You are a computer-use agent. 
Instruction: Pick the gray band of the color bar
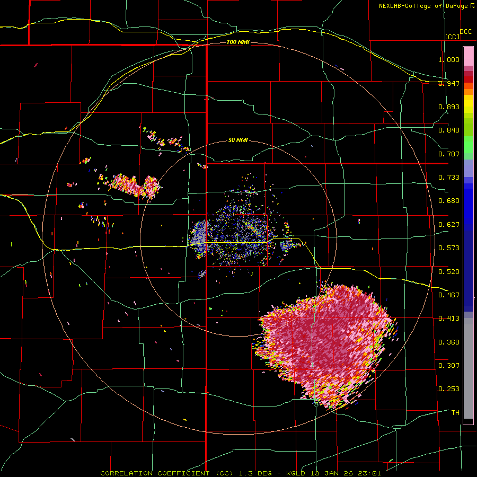[468, 368]
